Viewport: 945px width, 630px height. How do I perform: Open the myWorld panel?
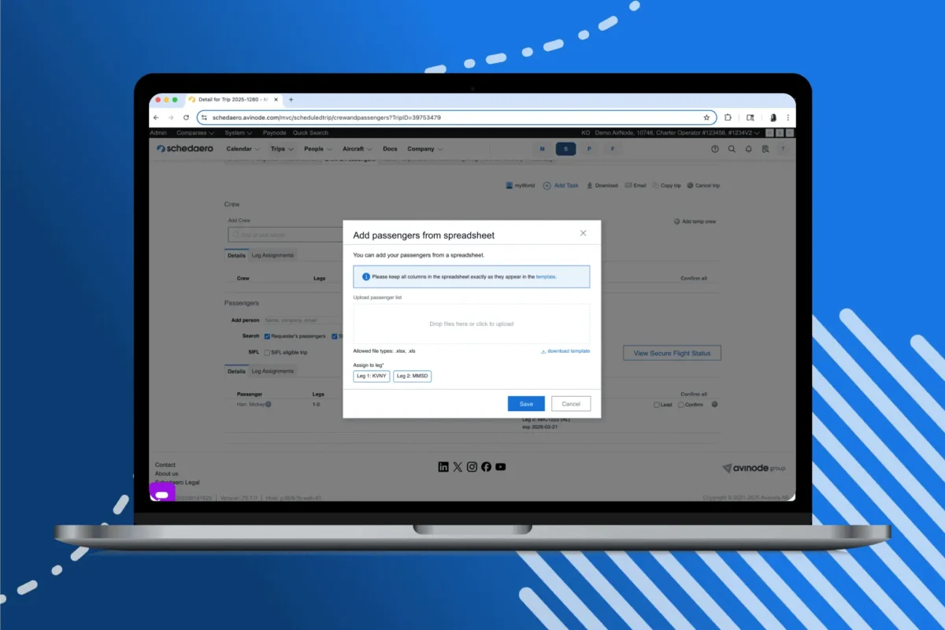[520, 185]
